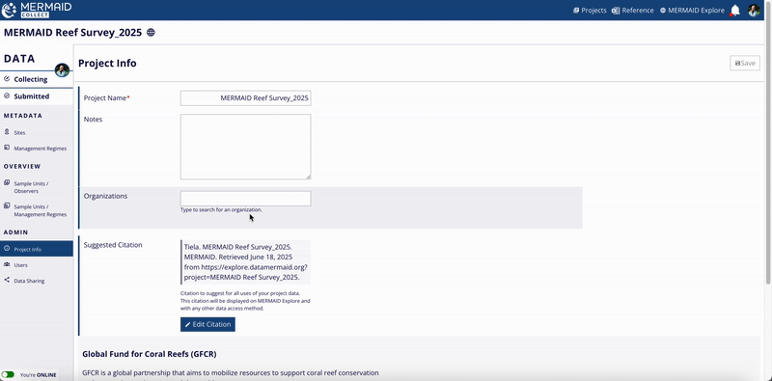Click the Submitted check icon
Screen dimensions: 772x381
tap(7, 96)
